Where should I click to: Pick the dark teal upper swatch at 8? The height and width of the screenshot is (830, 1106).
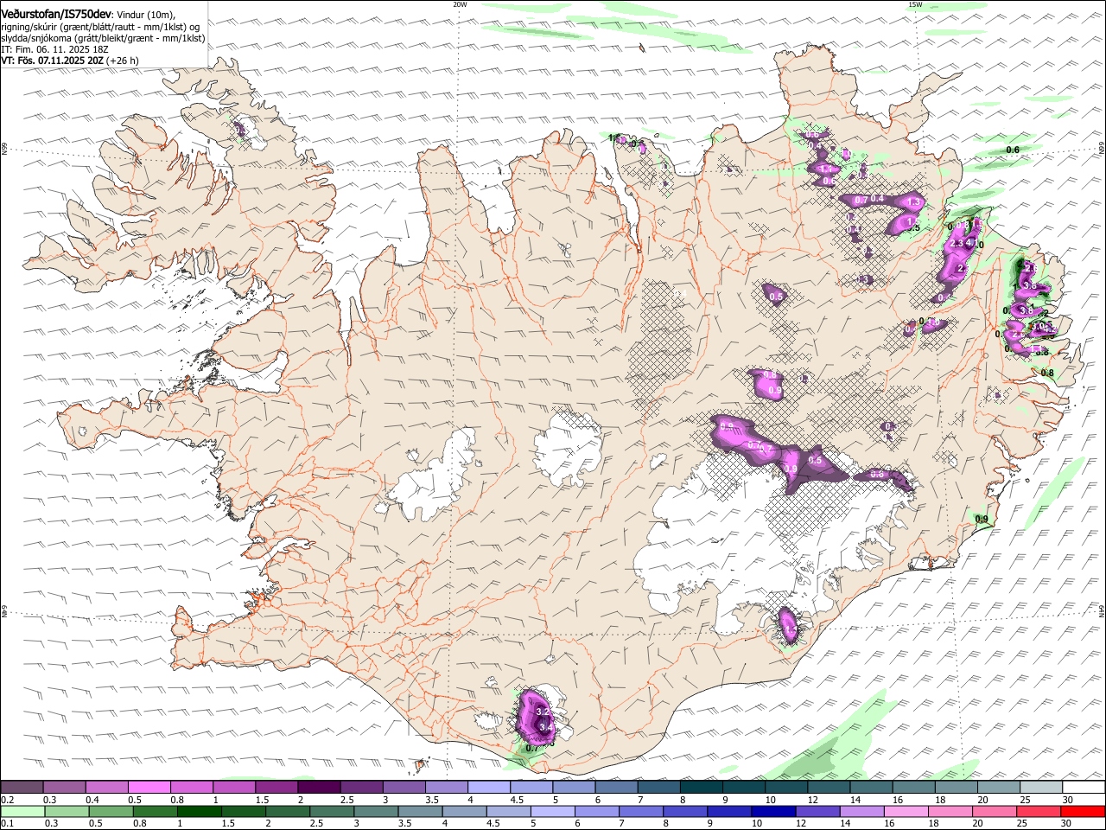click(x=702, y=787)
